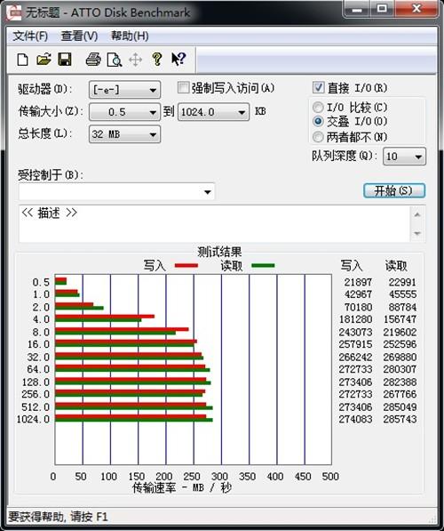Screen dimensions: 444x531
Task: Toggle the 直接 I/O checkbox
Action: [x=318, y=87]
